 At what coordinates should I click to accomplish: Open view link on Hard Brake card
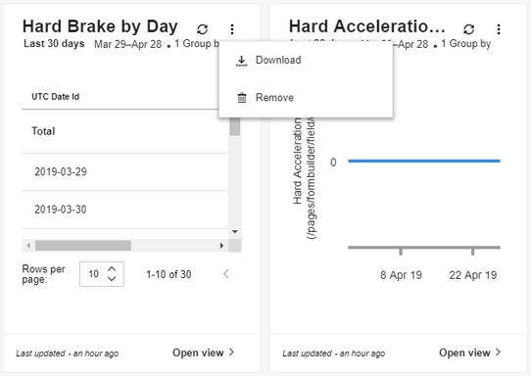pyautogui.click(x=203, y=352)
